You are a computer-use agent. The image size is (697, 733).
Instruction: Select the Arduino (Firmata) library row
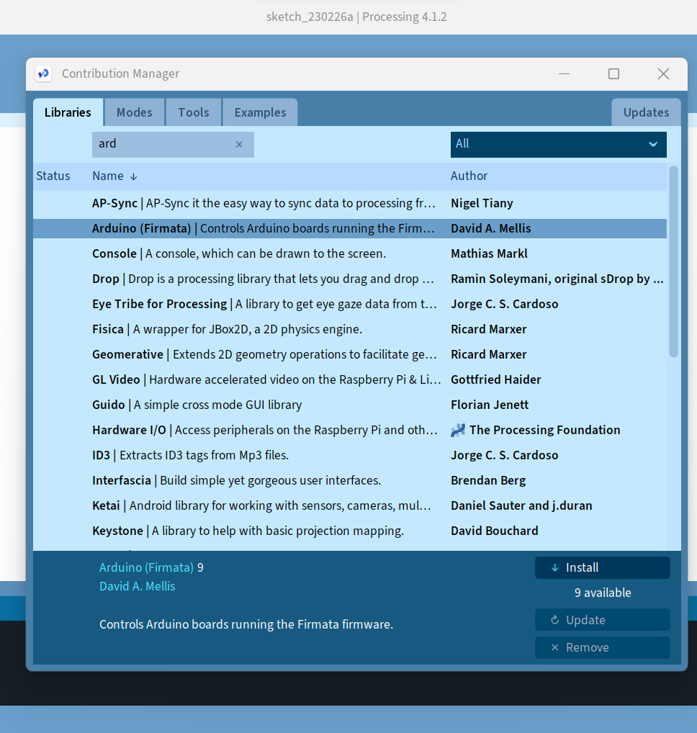350,228
